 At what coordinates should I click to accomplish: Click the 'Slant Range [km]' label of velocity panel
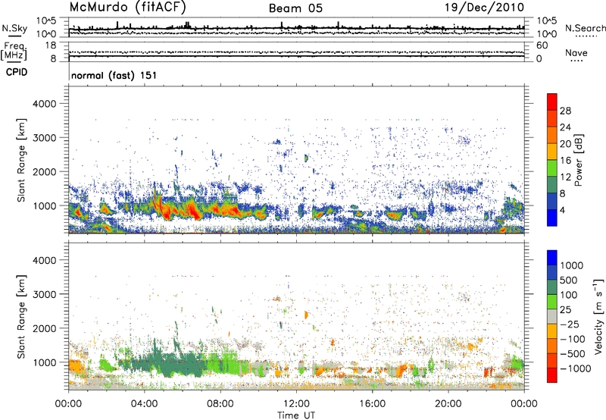21,316
